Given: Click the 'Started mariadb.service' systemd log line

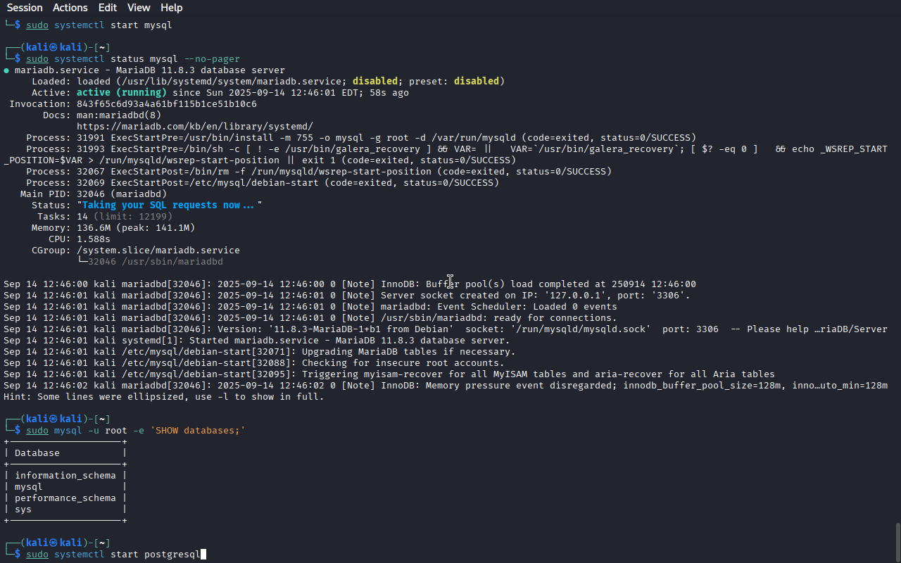Looking at the screenshot, I should (x=257, y=340).
